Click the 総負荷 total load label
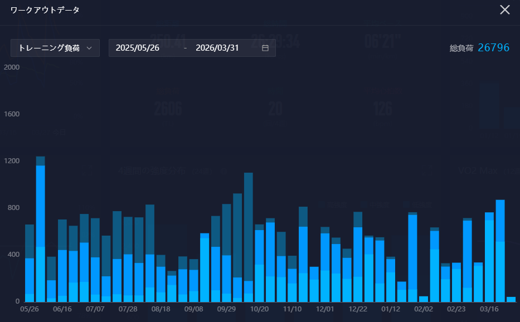Screen dimensions: 520x322 (461, 48)
